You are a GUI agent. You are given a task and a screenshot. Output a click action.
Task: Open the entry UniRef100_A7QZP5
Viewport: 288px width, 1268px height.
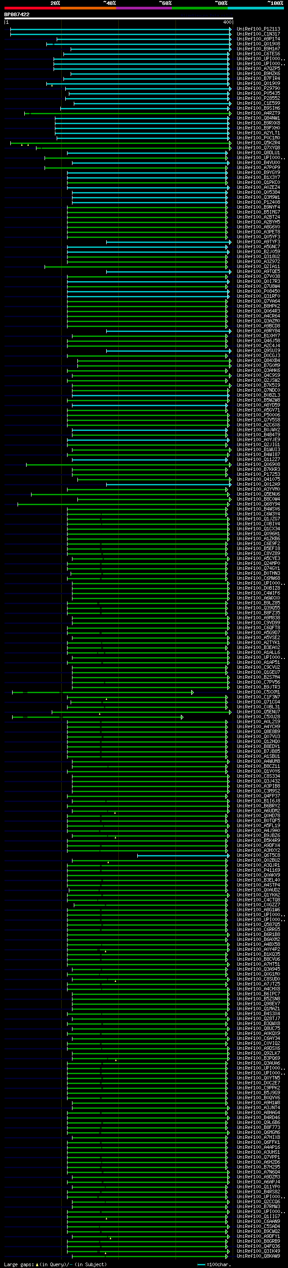click(x=258, y=68)
